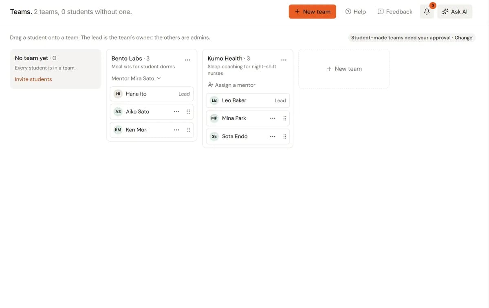Open the Feedback button

click(x=395, y=12)
